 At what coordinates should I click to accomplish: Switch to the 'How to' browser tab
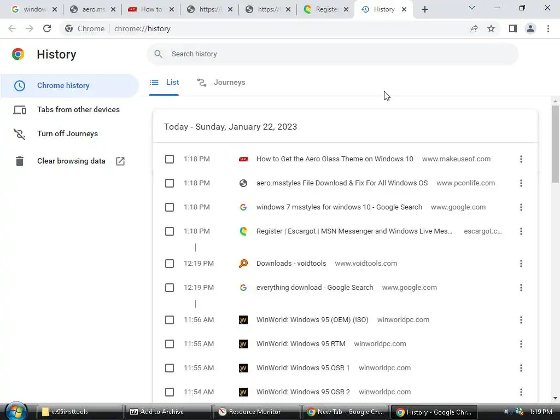pos(151,9)
